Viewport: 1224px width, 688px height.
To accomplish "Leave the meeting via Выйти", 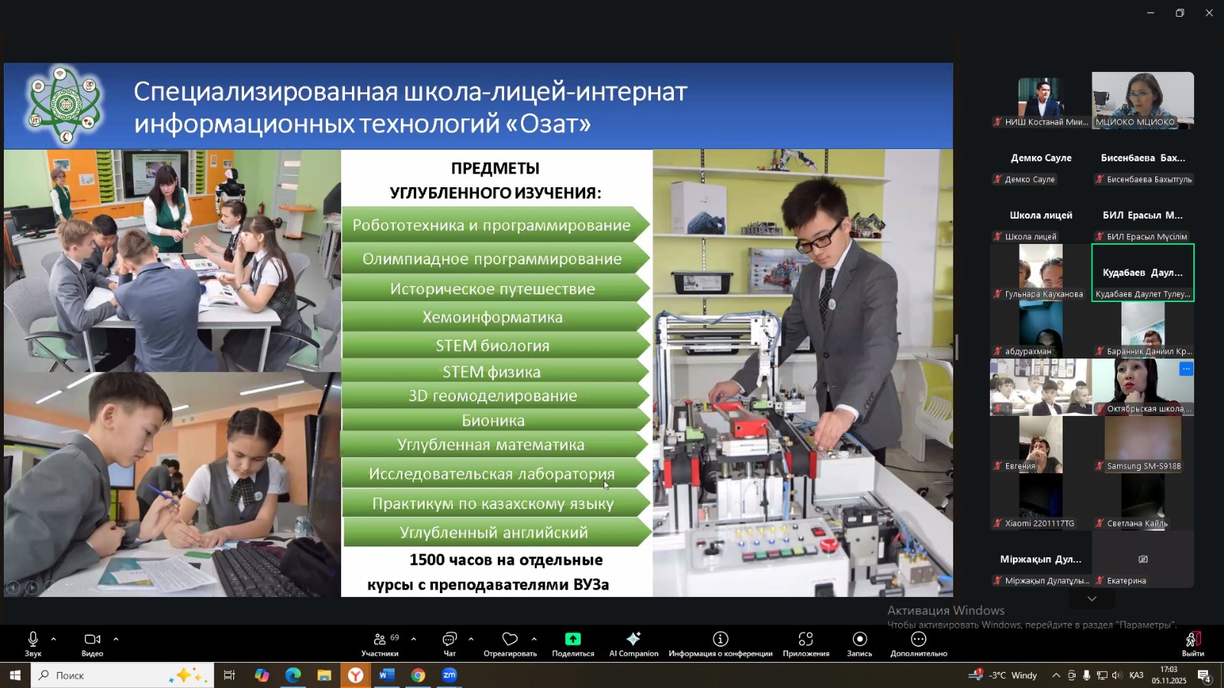I will (x=1193, y=643).
